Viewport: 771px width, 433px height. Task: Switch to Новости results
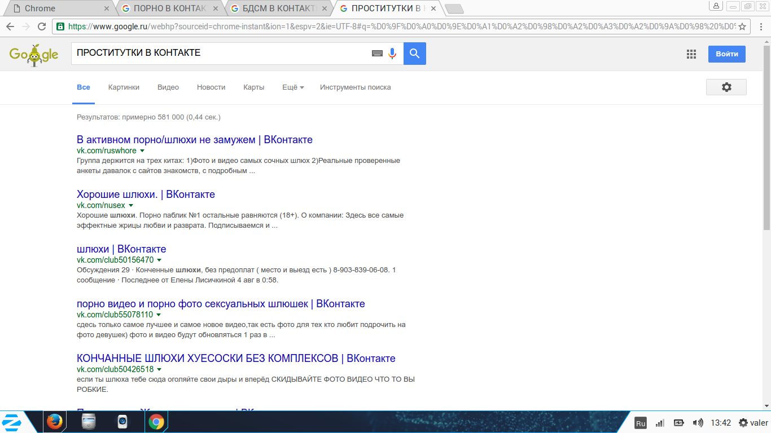click(211, 87)
